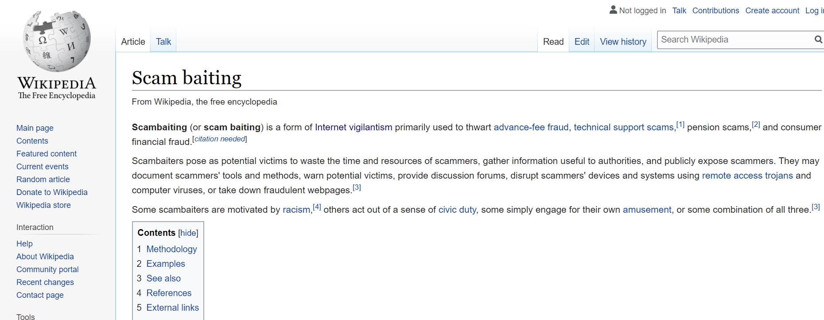
Task: Click citation reference [1]
Action: tap(680, 125)
